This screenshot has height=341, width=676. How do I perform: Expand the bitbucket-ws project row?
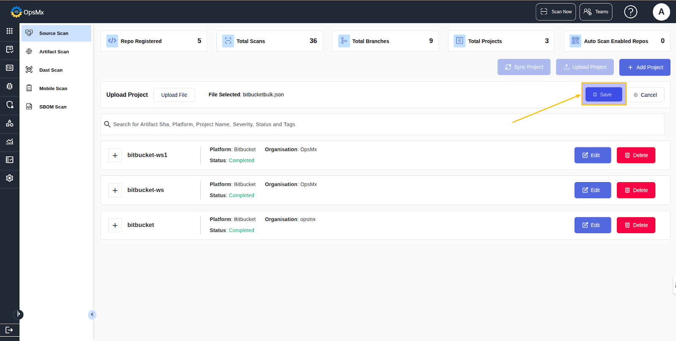click(115, 191)
